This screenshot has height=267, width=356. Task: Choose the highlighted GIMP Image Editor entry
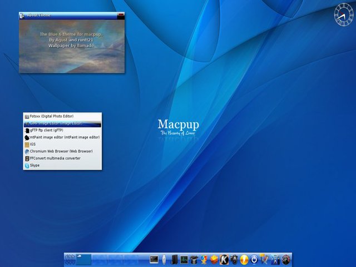[62, 123]
